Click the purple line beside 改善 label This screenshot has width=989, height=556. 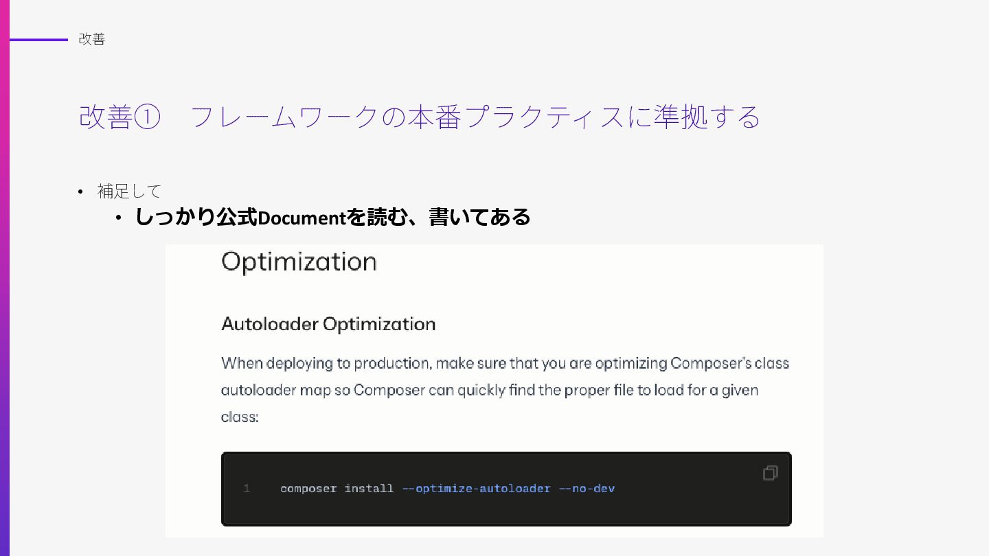click(39, 40)
